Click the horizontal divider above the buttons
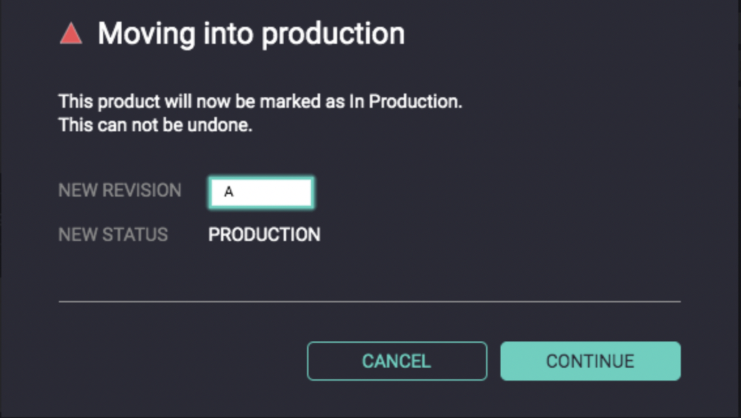Image resolution: width=742 pixels, height=418 pixels. pos(369,302)
